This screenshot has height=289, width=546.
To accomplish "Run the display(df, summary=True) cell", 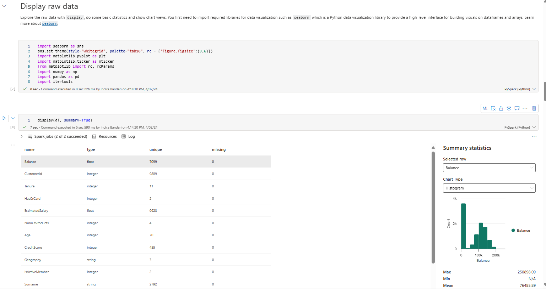I will (4, 118).
